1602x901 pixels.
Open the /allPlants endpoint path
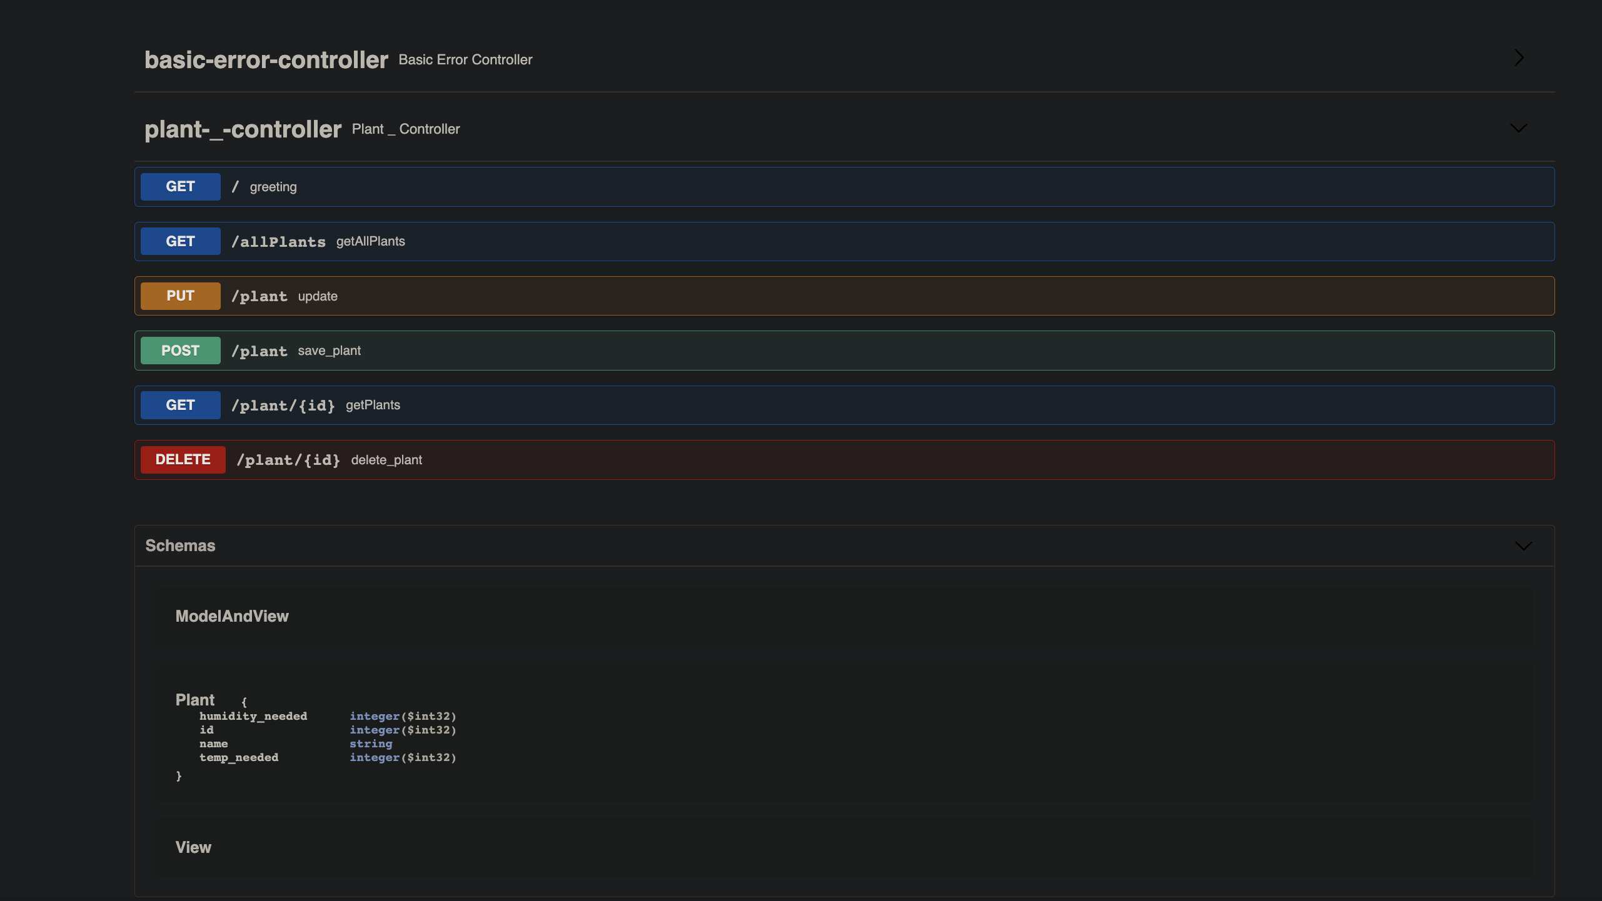278,242
